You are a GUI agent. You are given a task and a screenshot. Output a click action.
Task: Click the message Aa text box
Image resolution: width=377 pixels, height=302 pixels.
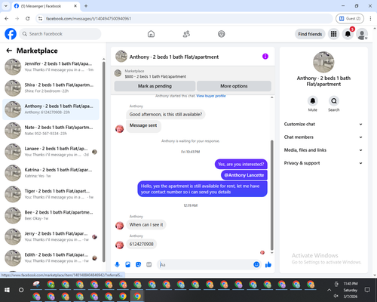pos(205,264)
